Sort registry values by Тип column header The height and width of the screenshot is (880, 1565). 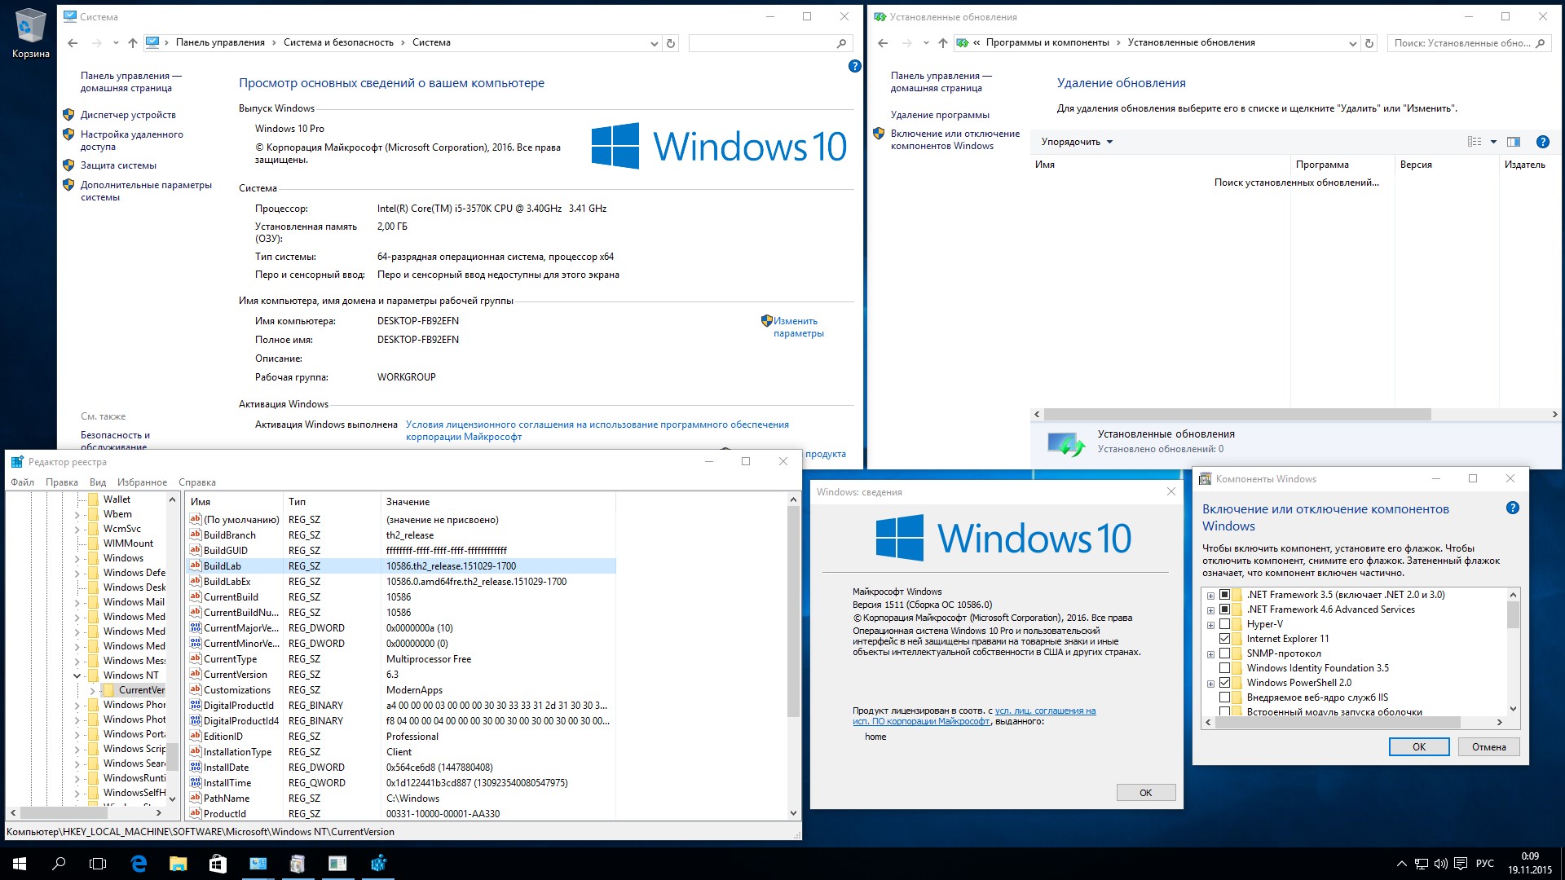tap(332, 502)
